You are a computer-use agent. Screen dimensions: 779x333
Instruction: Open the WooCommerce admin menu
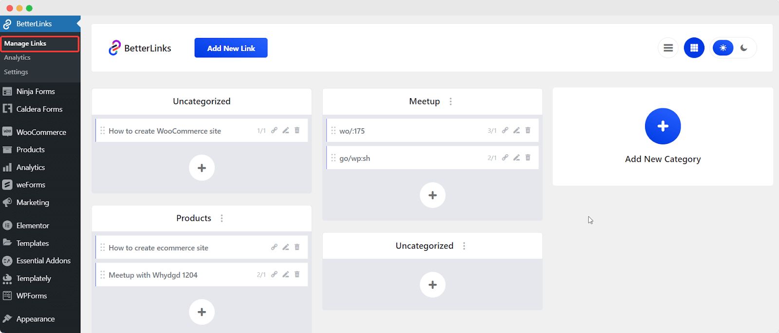tap(41, 132)
